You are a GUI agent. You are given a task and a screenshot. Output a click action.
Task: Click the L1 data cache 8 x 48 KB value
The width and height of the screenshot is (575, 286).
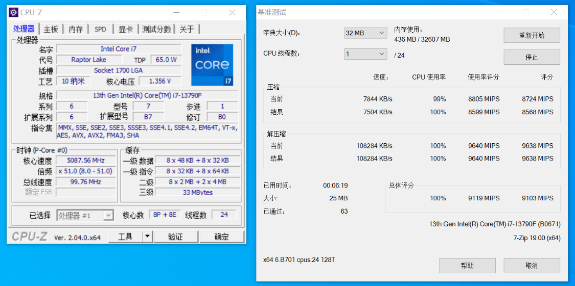pos(198,160)
